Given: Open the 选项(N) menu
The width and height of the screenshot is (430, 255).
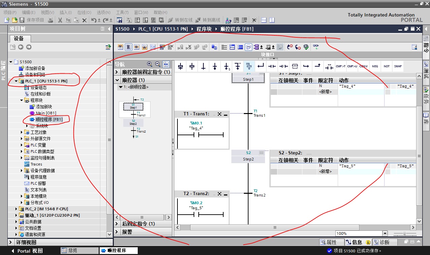Looking at the screenshot, I should (104, 12).
